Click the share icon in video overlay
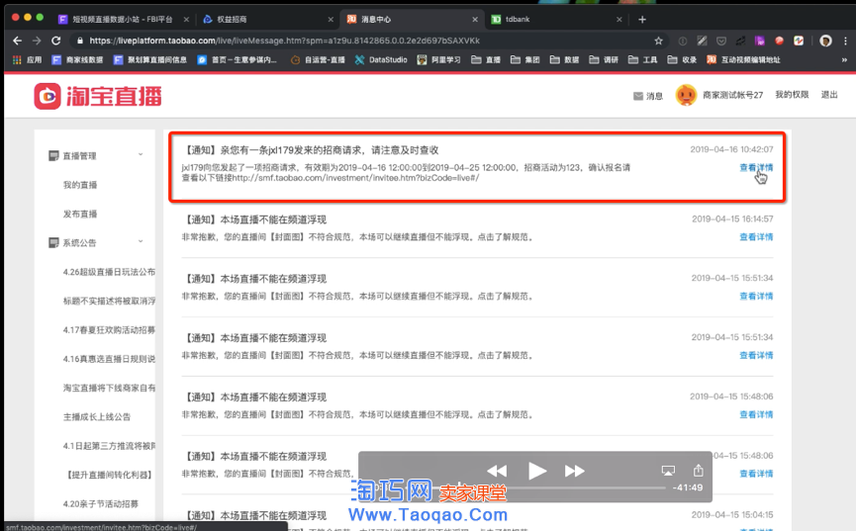 click(698, 470)
